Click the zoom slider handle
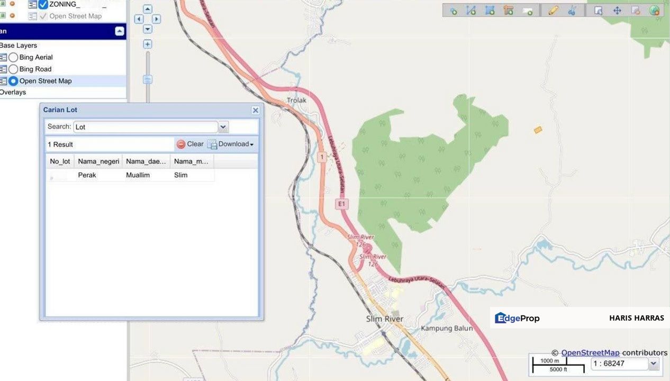 148,79
